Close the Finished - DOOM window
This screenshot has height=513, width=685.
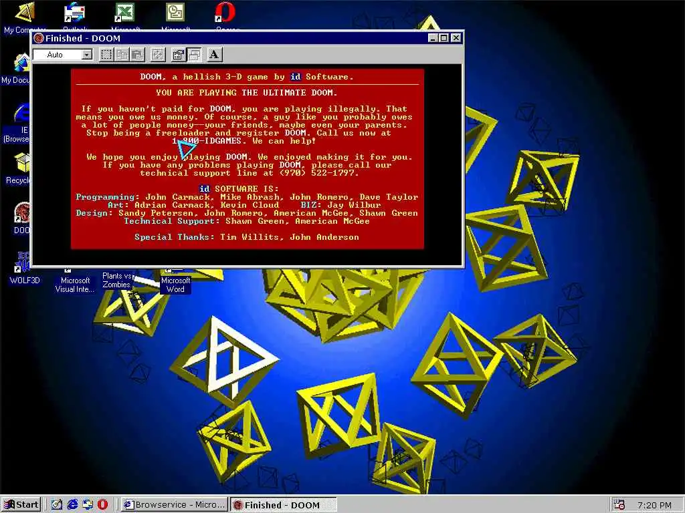(456, 38)
